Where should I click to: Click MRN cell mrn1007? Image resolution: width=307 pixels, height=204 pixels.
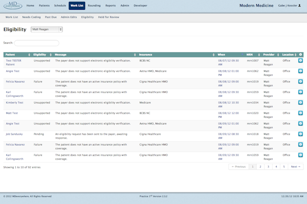tap(253, 61)
